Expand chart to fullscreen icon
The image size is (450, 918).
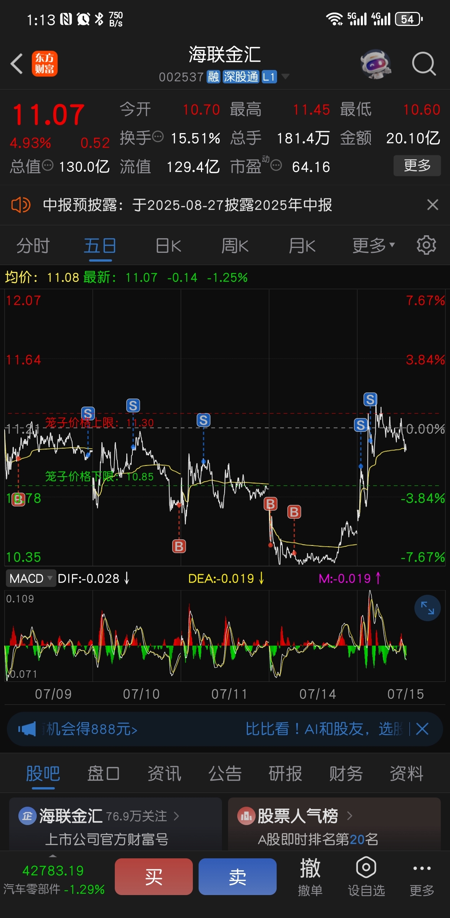click(x=427, y=608)
